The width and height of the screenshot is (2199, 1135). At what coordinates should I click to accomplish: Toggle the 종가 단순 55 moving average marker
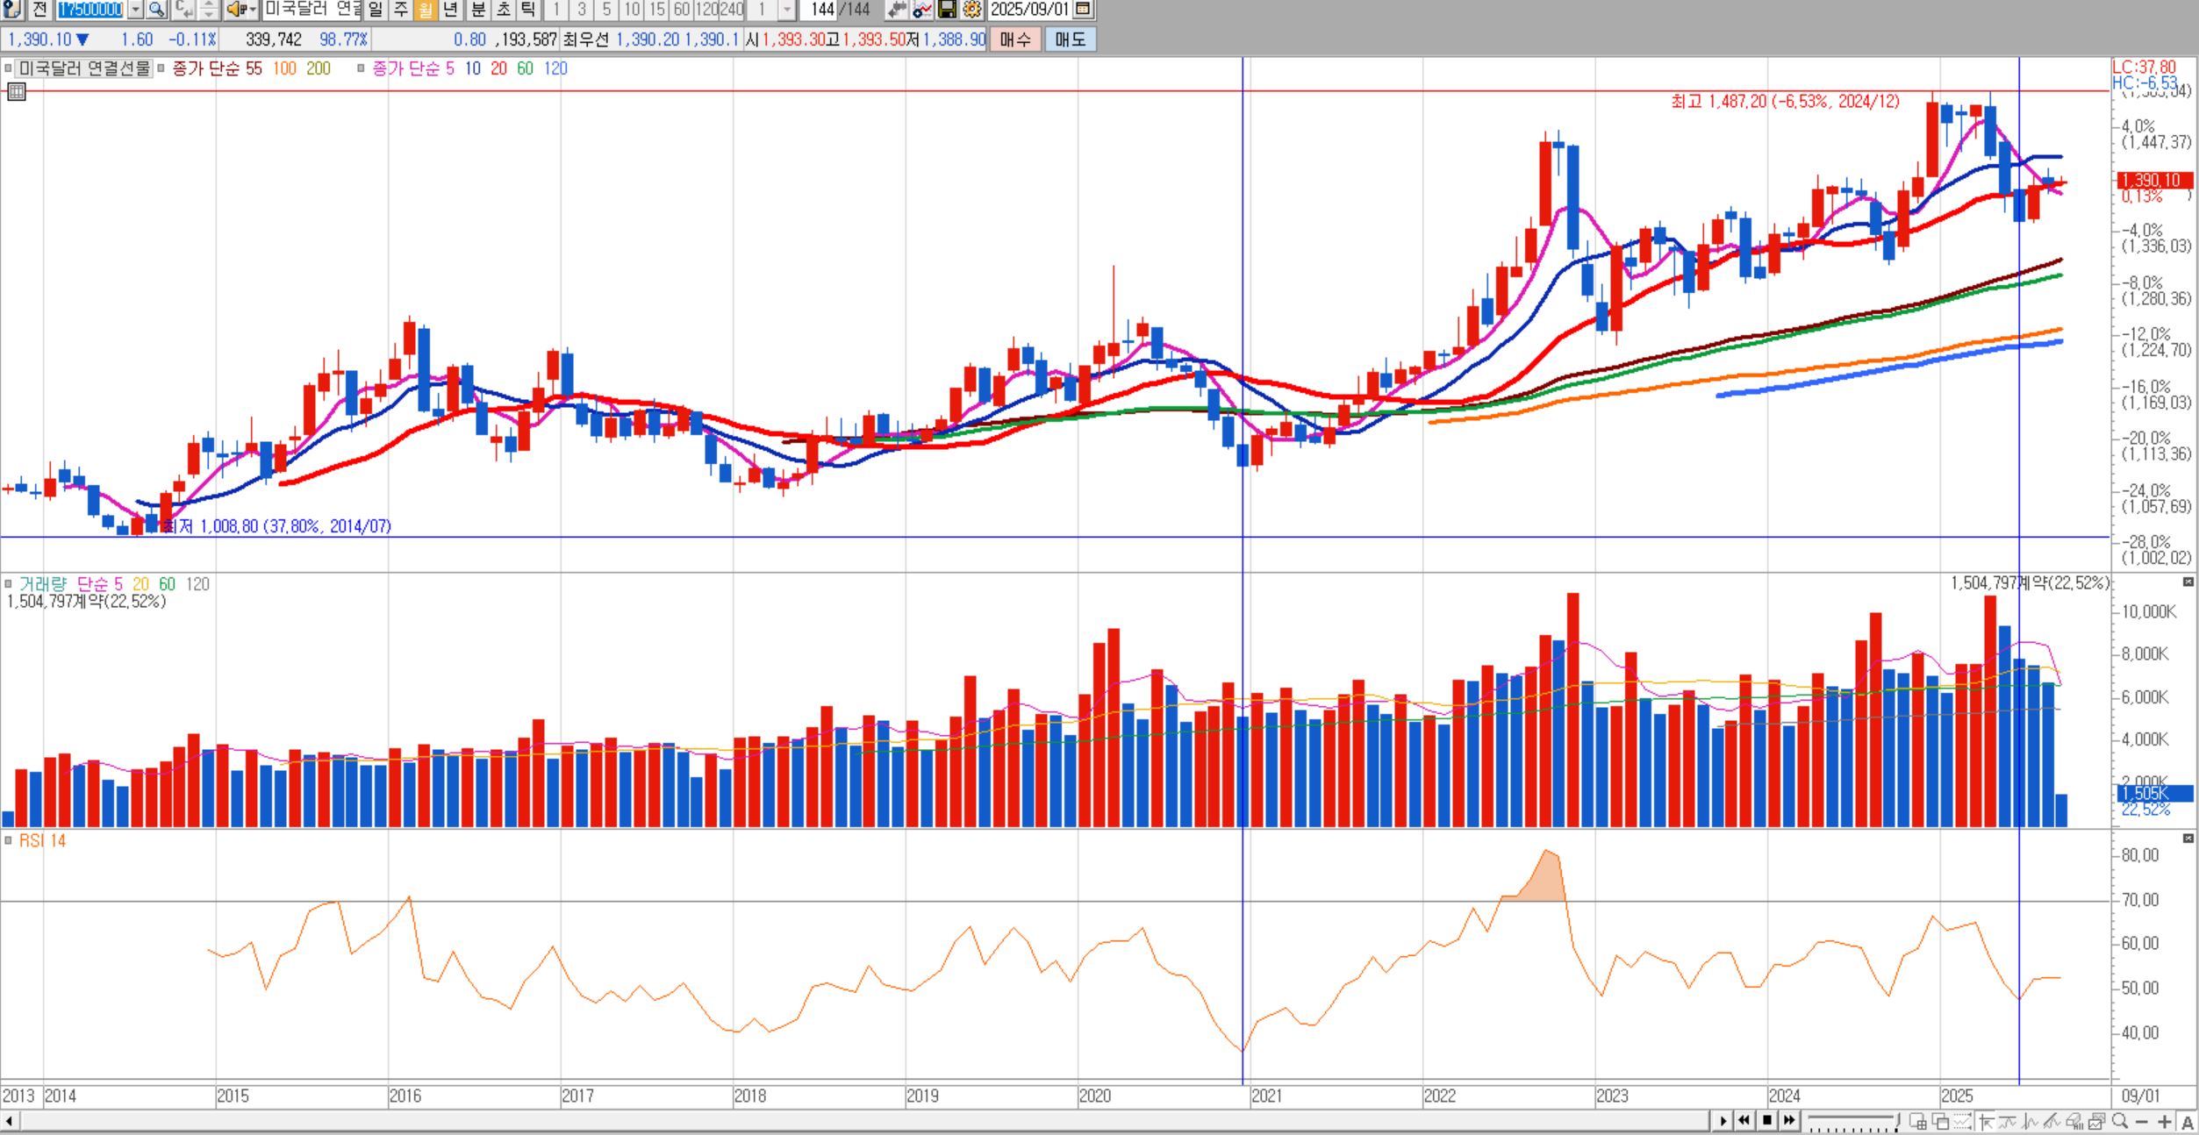point(161,68)
